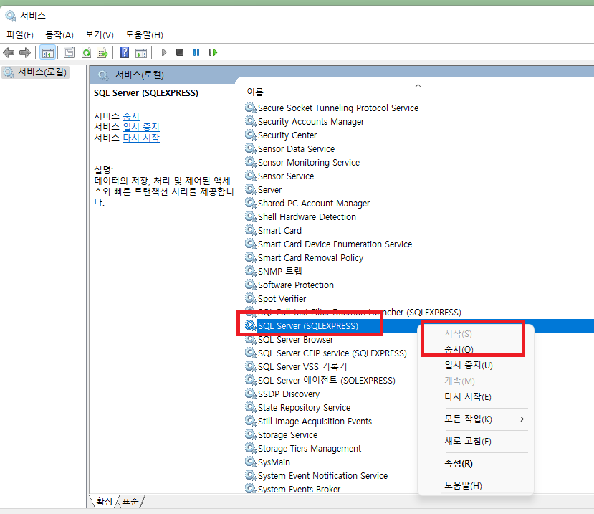Image resolution: width=594 pixels, height=514 pixels.
Task: Open the 보기(V) menu
Action: pyautogui.click(x=100, y=35)
